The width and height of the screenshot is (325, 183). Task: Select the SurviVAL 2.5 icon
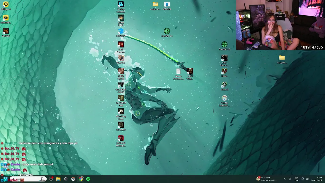tap(167, 33)
